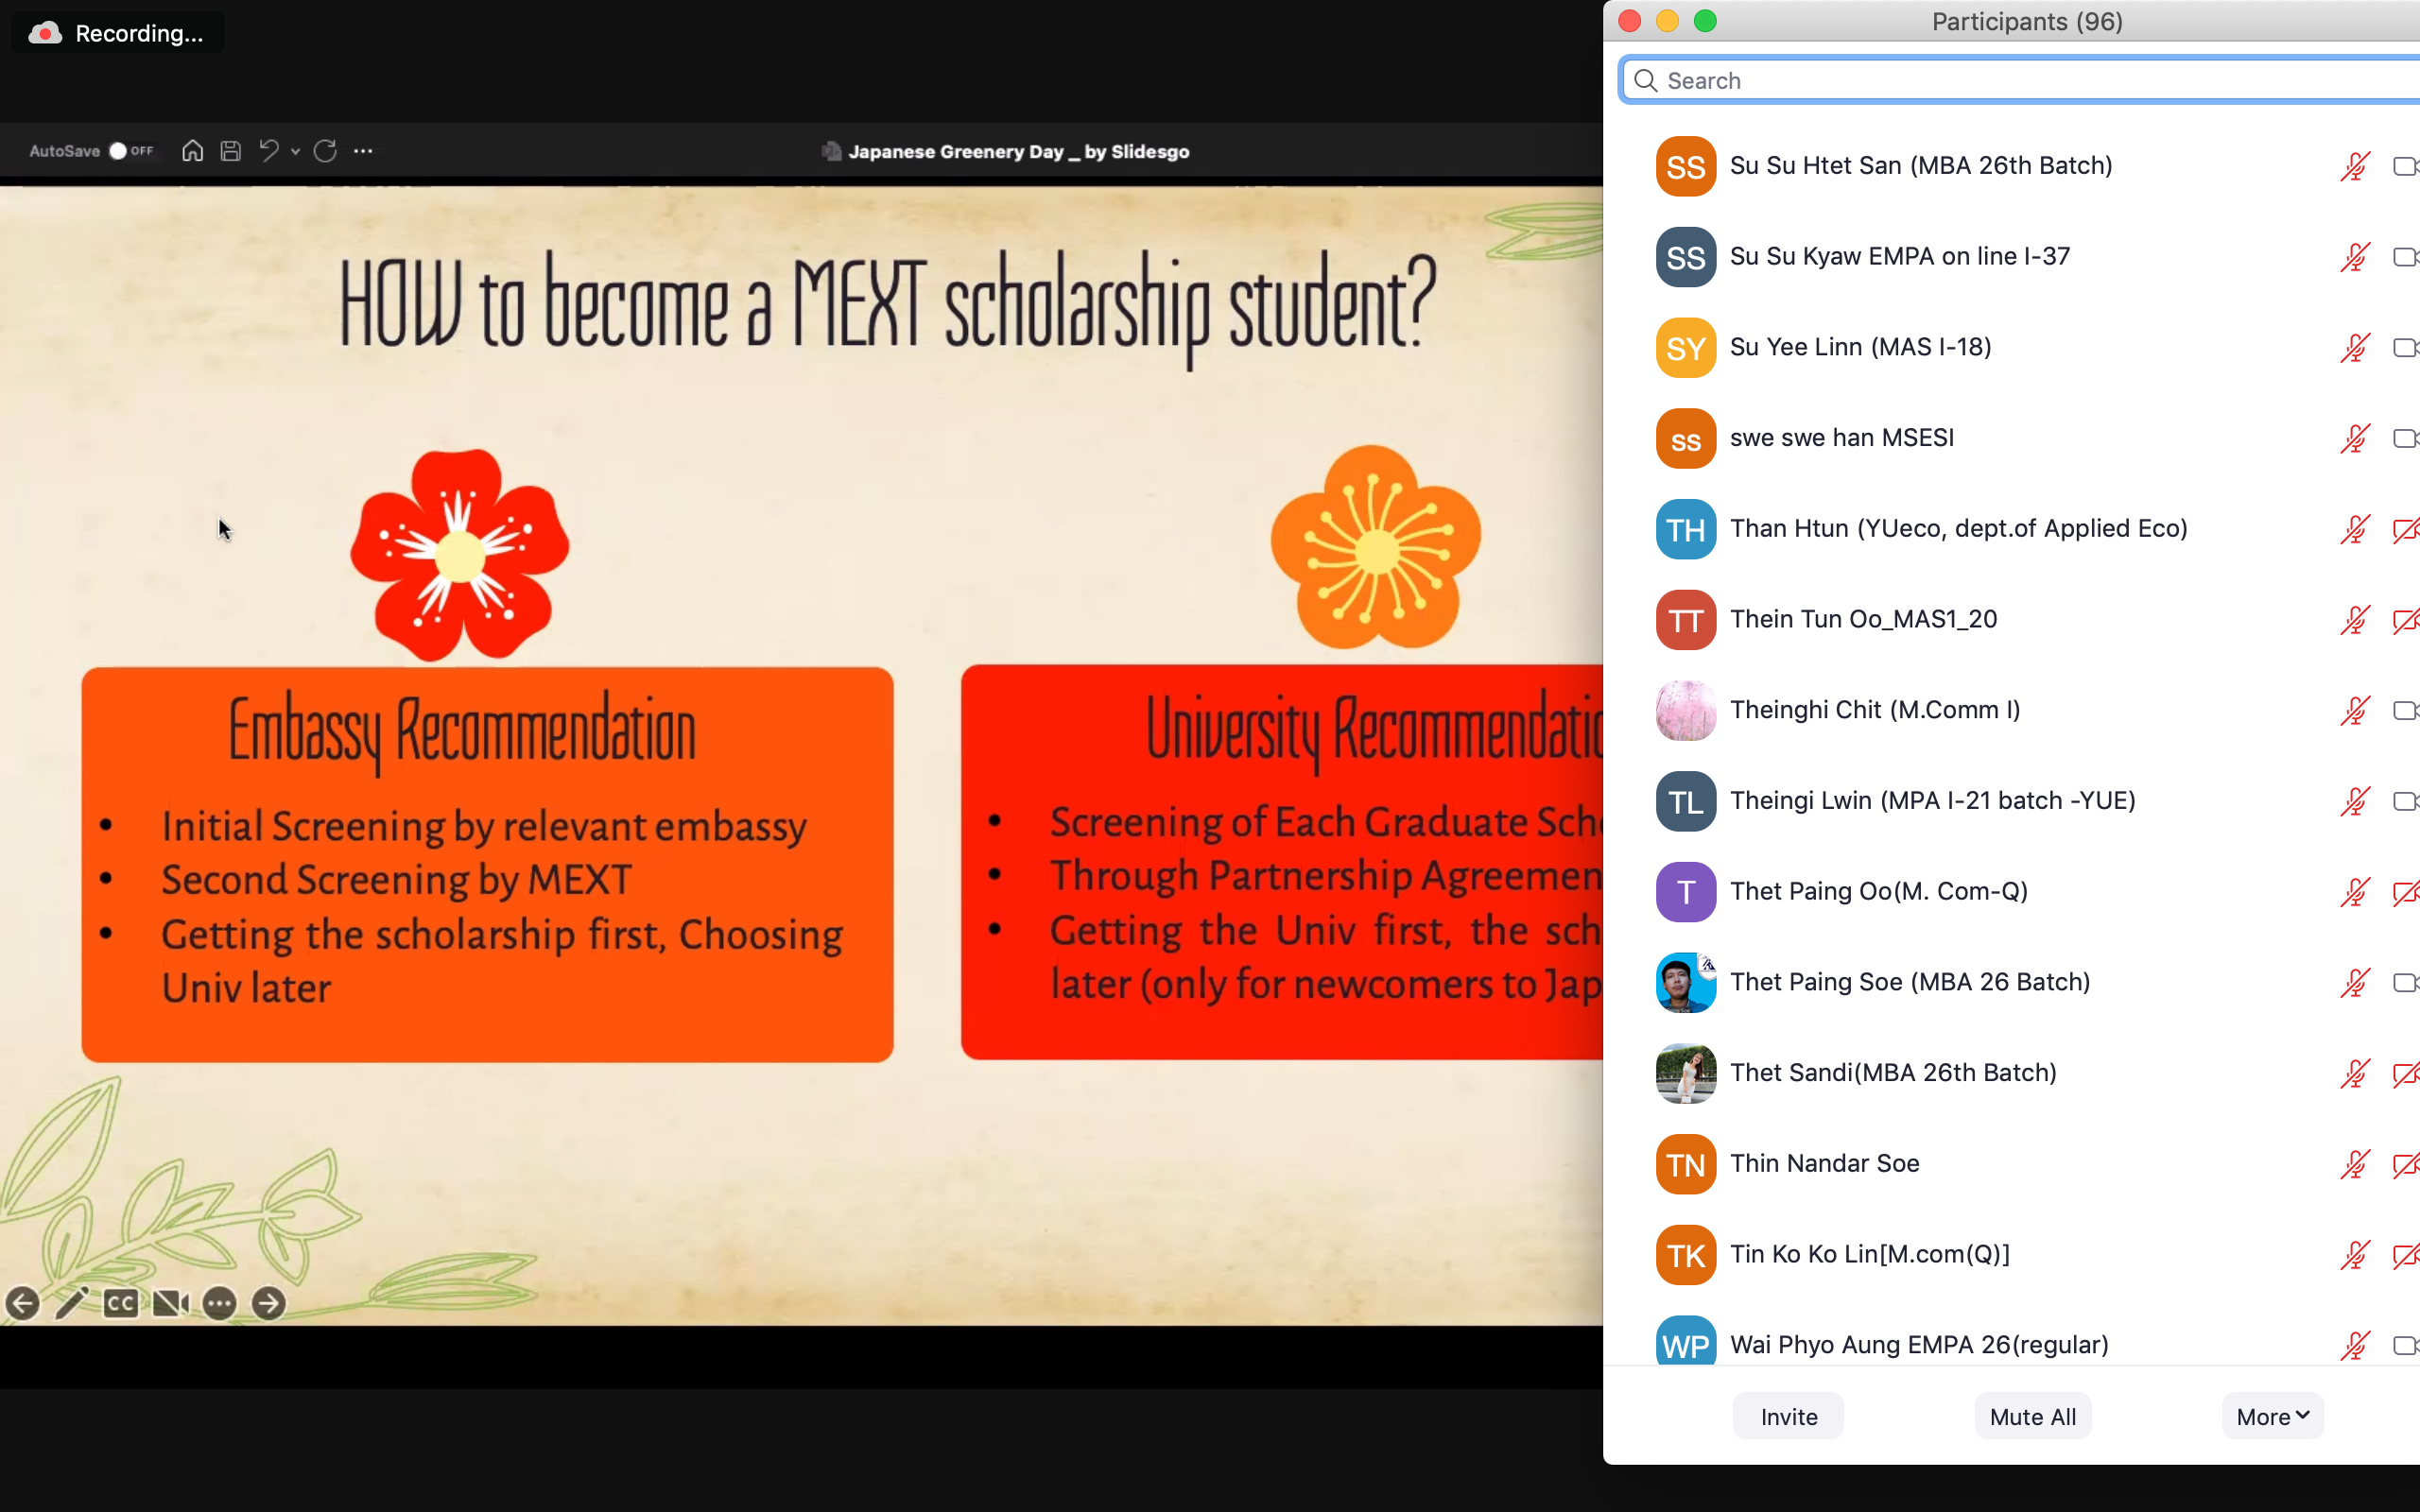Click the save icon in PowerPoint toolbar
This screenshot has width=2420, height=1512.
pos(231,151)
